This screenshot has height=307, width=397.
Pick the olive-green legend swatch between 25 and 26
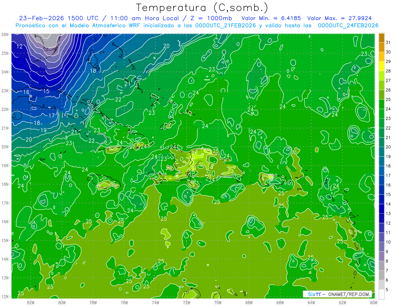(x=381, y=95)
